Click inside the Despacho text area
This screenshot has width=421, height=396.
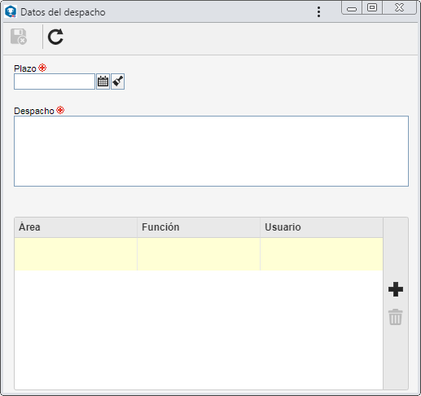(x=211, y=151)
